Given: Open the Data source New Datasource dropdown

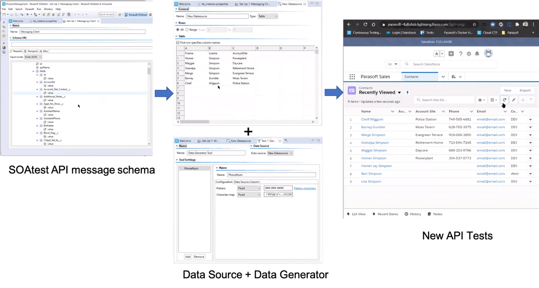Looking at the screenshot, I should click(280, 153).
